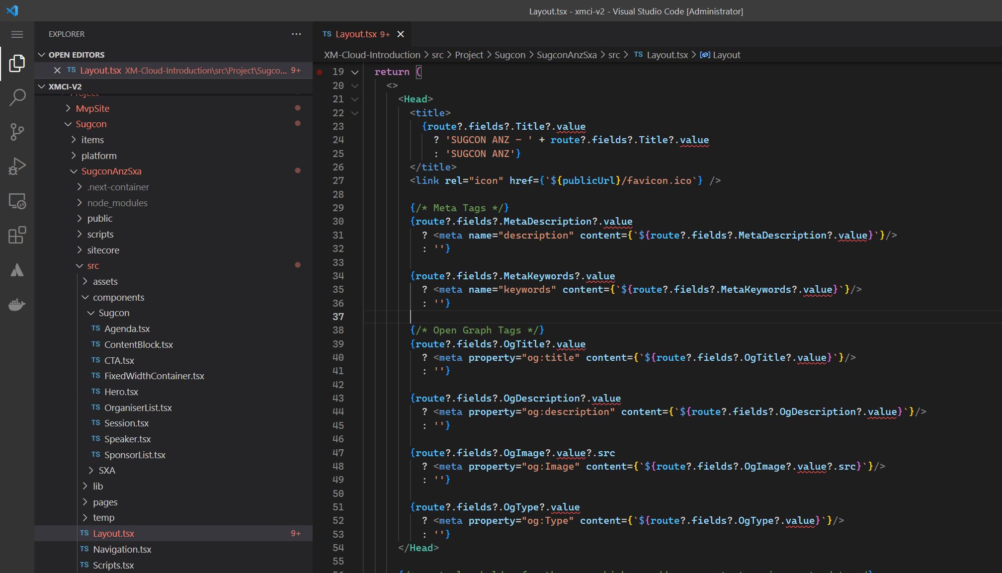1002x573 pixels.
Task: Toggle the breakpoint on line 19
Action: (x=320, y=72)
